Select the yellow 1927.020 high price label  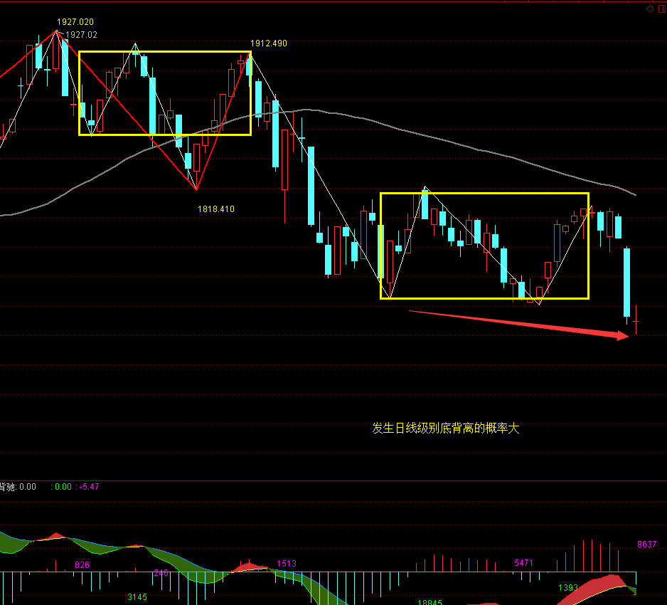pyautogui.click(x=75, y=22)
